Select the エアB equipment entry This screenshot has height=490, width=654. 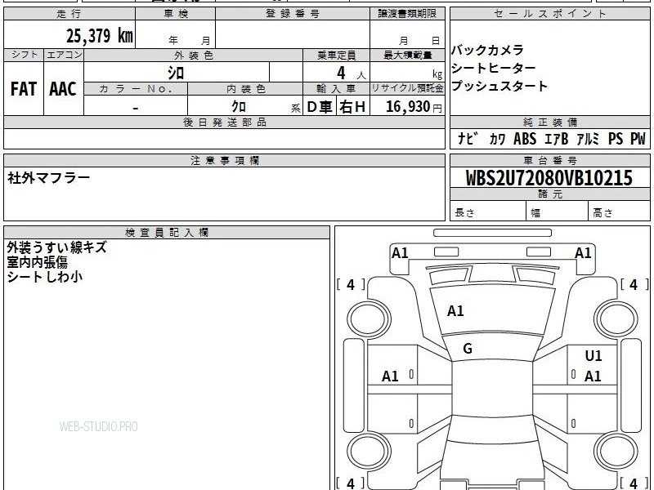tap(557, 139)
